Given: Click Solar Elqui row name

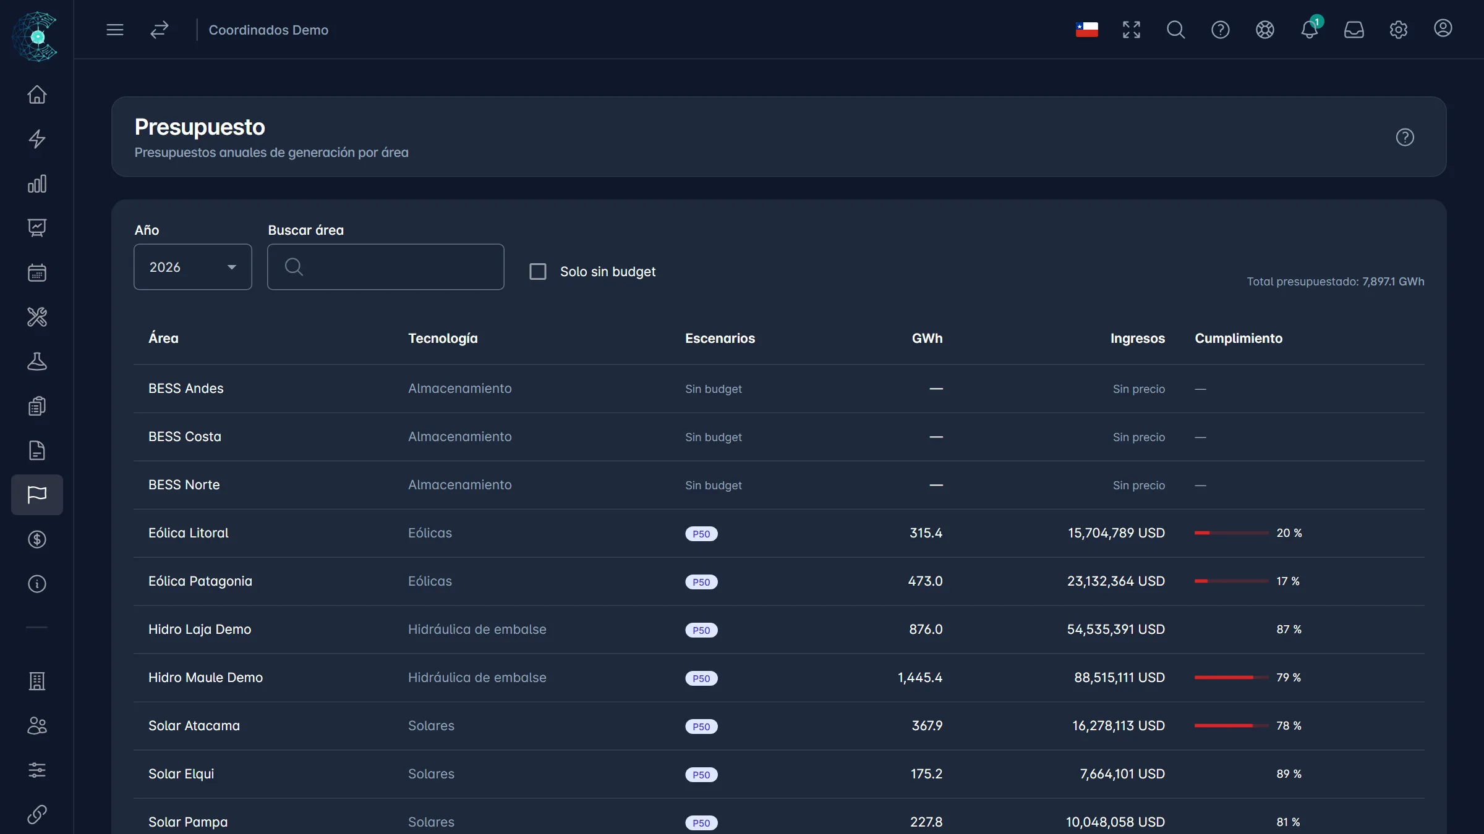Looking at the screenshot, I should pos(181,774).
